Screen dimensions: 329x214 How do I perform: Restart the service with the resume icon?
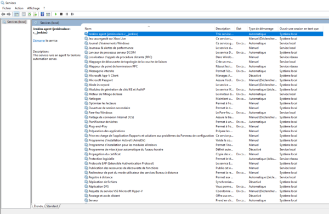pos(72,14)
